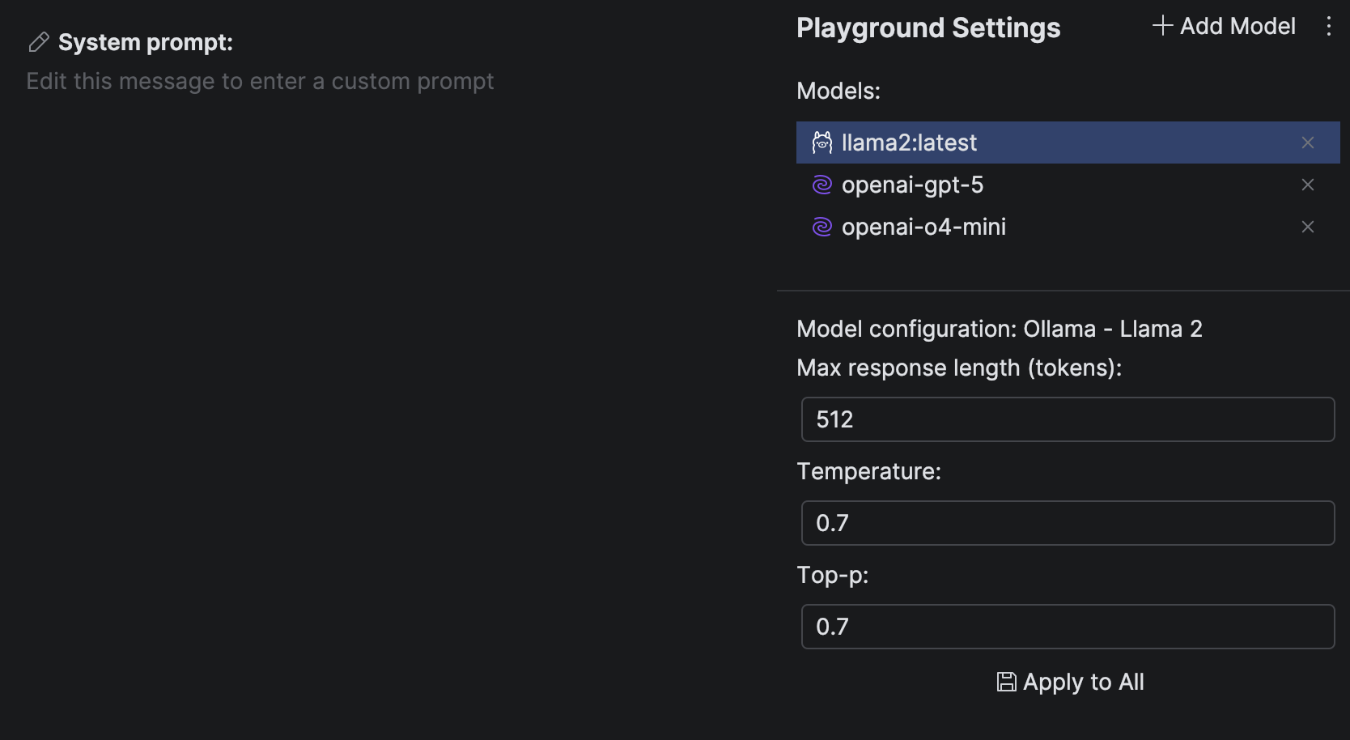Click the Ollama llama icon beside llama2:latest
The height and width of the screenshot is (740, 1350).
click(x=822, y=142)
